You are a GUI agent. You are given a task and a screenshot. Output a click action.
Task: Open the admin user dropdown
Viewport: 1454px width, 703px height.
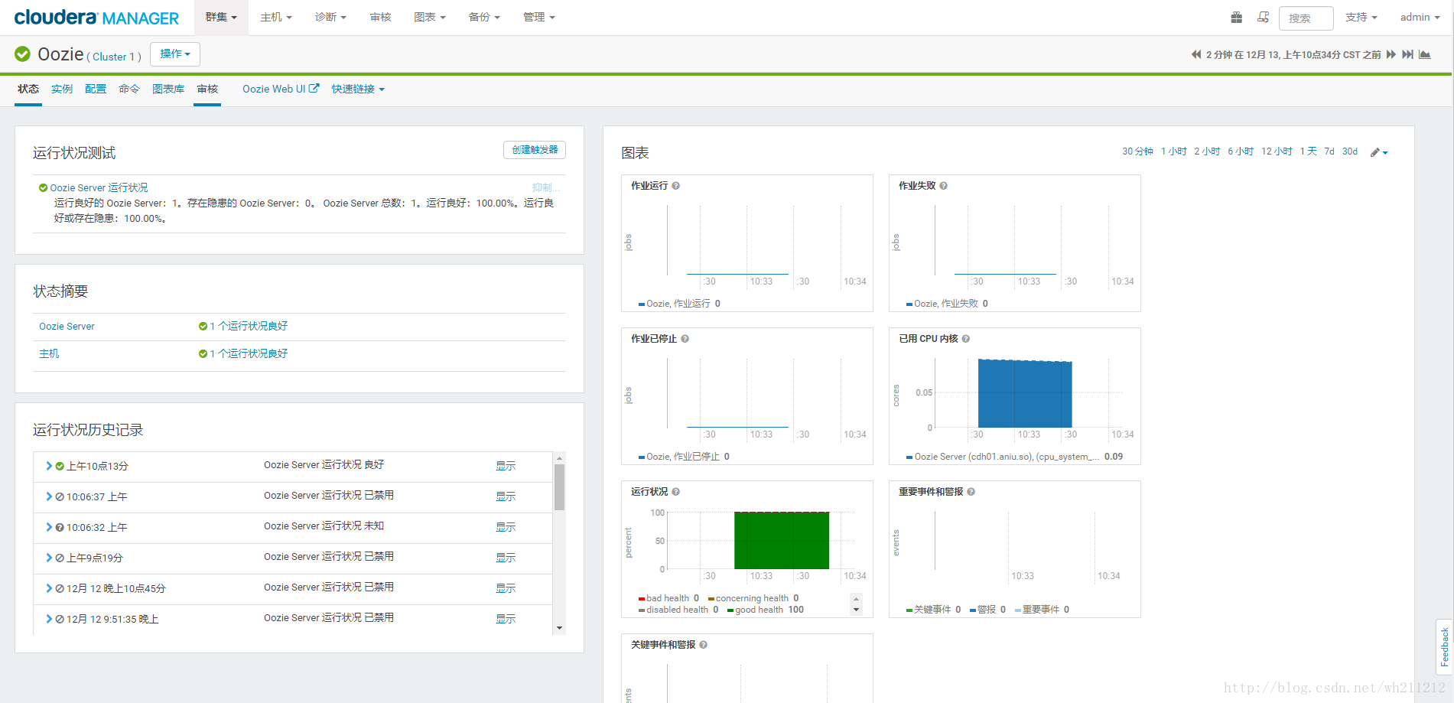point(1420,17)
